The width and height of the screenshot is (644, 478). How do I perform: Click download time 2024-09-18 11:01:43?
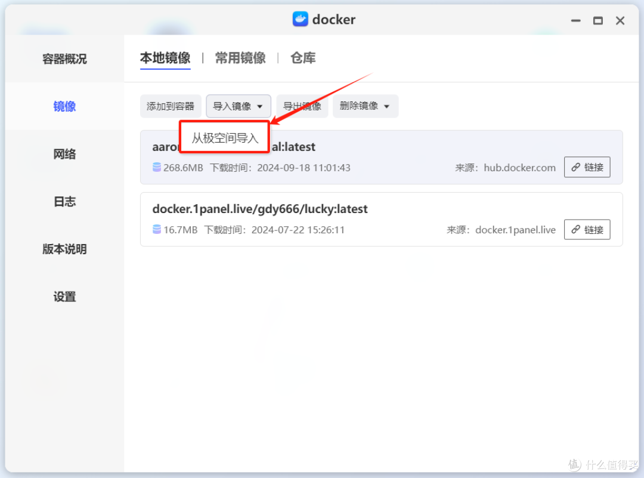tap(280, 168)
